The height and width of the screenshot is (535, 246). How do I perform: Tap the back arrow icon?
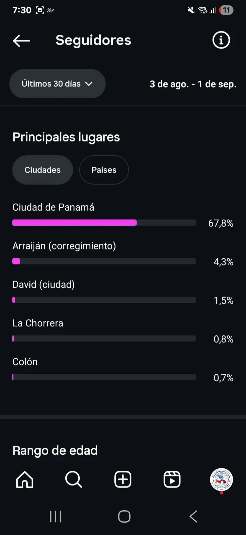pyautogui.click(x=21, y=41)
